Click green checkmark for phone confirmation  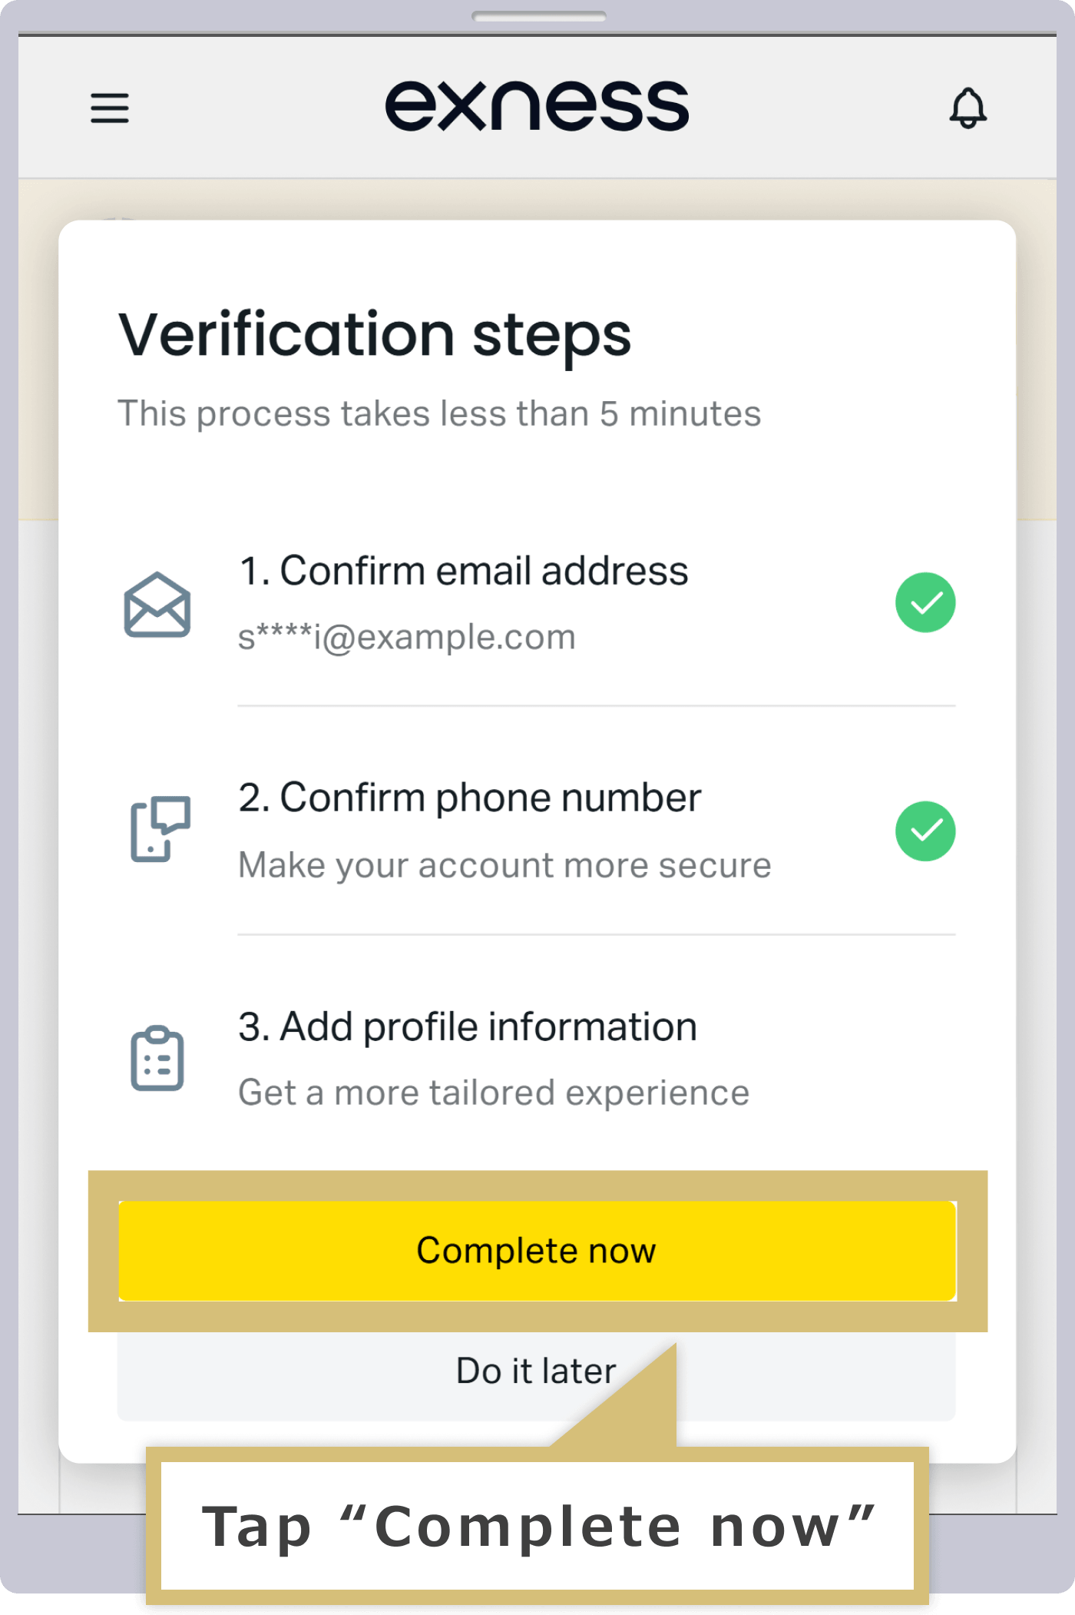coord(925,831)
